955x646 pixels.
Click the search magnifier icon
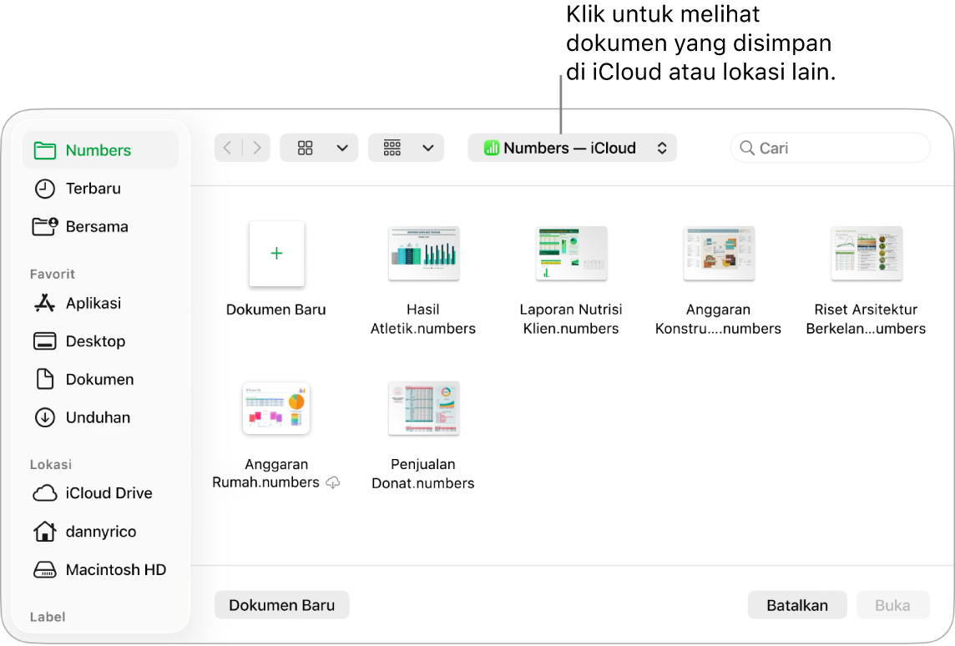[x=746, y=148]
